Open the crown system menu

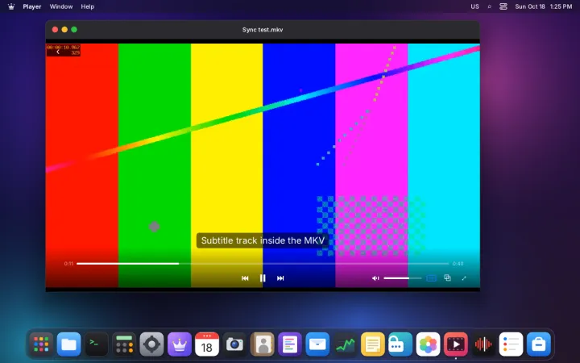[x=11, y=6]
